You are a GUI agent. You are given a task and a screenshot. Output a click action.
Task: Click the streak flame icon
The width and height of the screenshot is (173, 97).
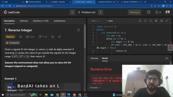pos(157,12)
